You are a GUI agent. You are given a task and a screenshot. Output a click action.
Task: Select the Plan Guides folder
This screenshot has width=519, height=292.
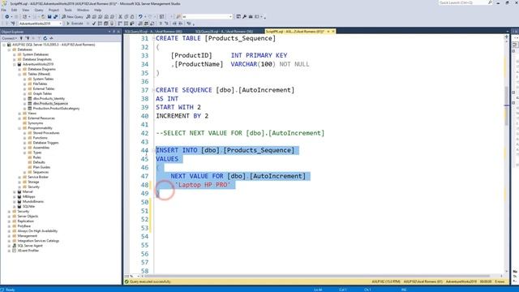pos(41,167)
